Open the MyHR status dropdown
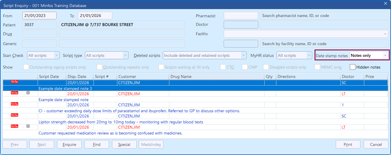The image size is (391, 155). [x=294, y=55]
